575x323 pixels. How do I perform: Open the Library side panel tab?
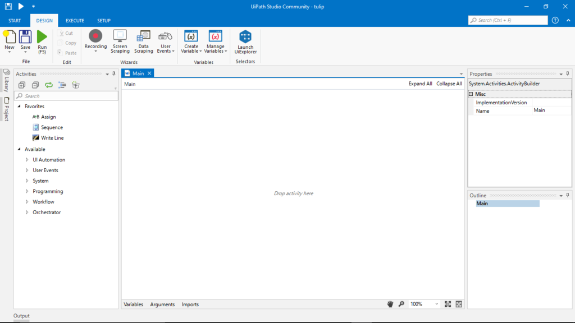pos(6,81)
